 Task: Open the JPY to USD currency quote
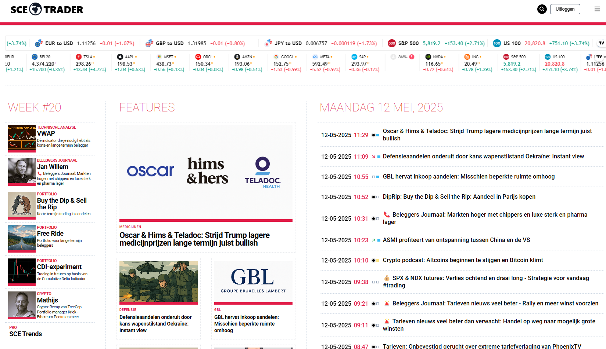(321, 43)
